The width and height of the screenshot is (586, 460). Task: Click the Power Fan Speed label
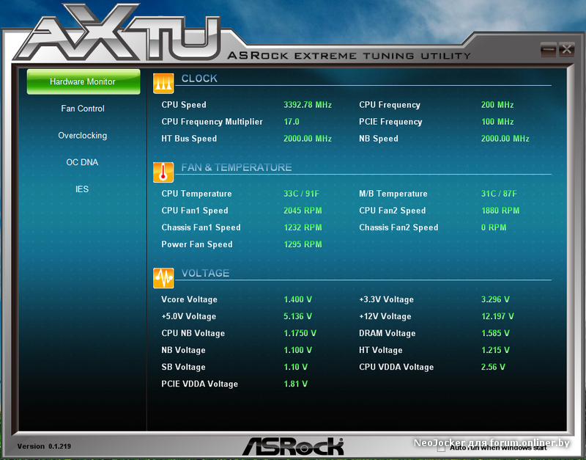click(x=197, y=244)
